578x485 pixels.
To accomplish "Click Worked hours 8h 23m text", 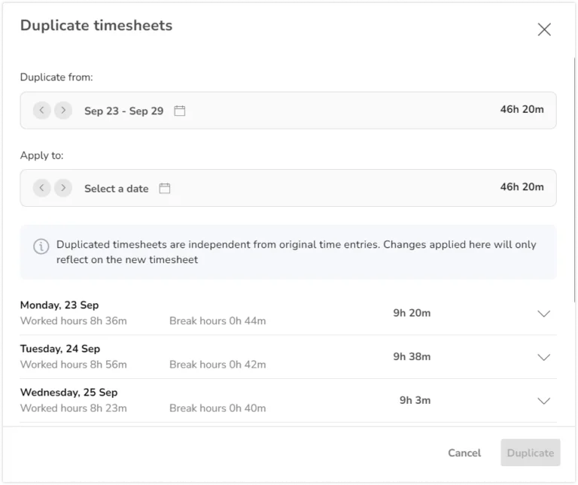I will click(x=73, y=408).
